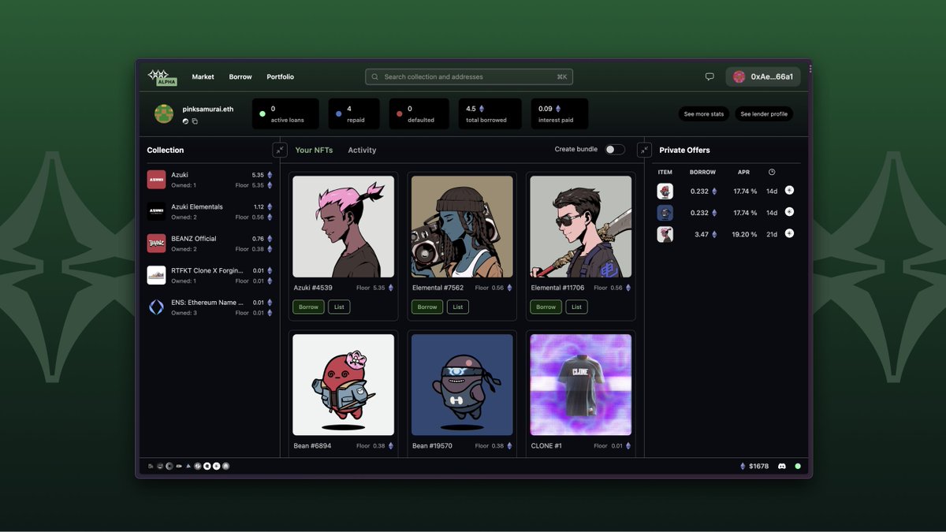
Task: Select the ENS: Ethereum Name collection
Action: pos(210,307)
